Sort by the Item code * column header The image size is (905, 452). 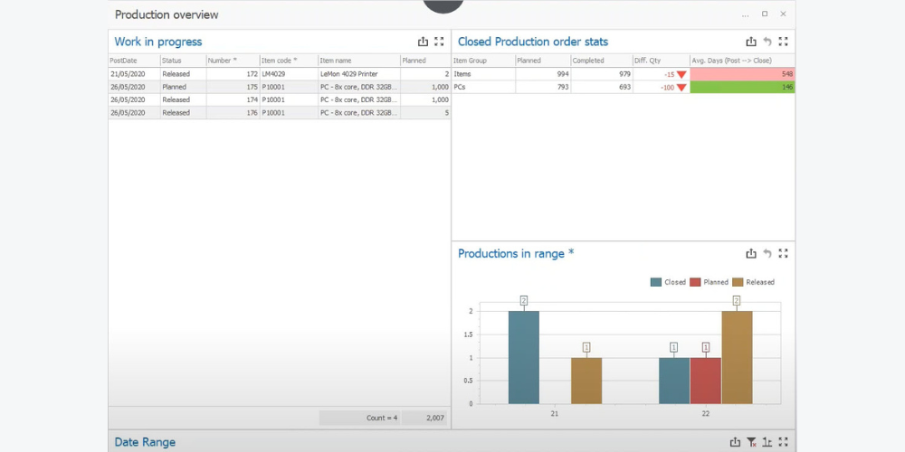[x=290, y=61]
